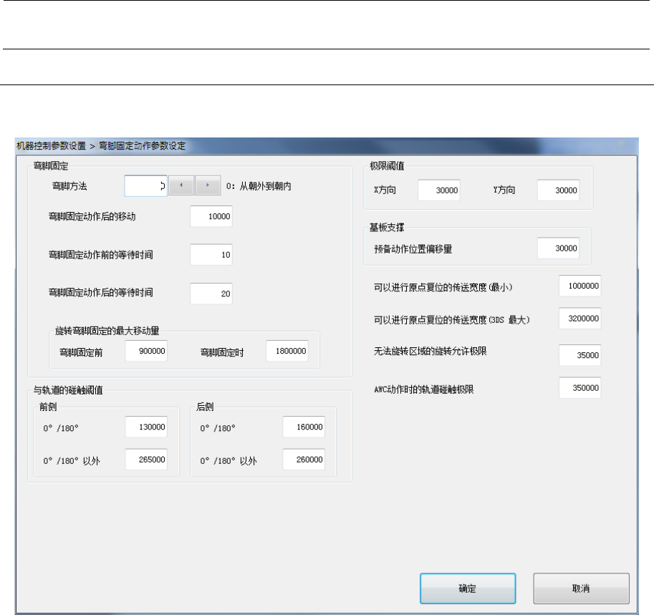Click the 旋转弯脚固定的最大移动量 group title
The width and height of the screenshot is (654, 615).
107,331
